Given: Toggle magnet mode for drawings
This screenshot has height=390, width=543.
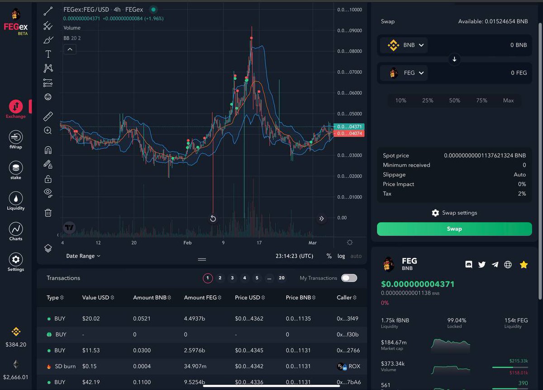Looking at the screenshot, I should click(x=48, y=150).
